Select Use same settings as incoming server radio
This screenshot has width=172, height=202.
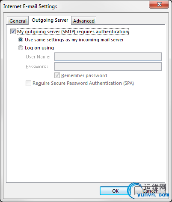[x=21, y=40]
